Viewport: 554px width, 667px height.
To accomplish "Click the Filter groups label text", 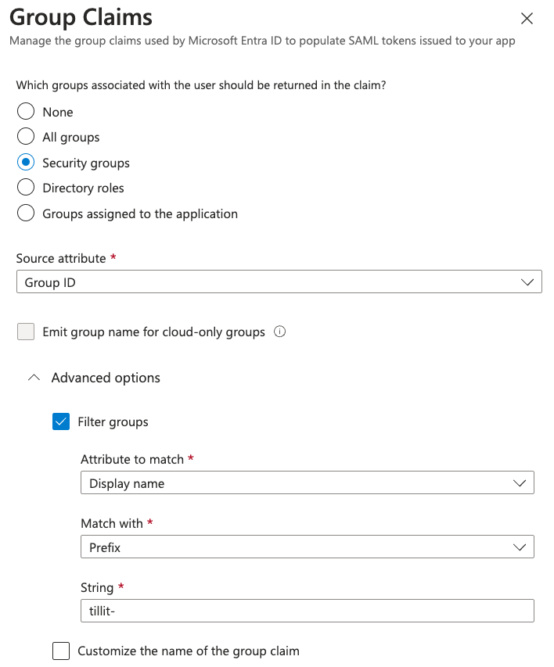I will pyautogui.click(x=113, y=422).
